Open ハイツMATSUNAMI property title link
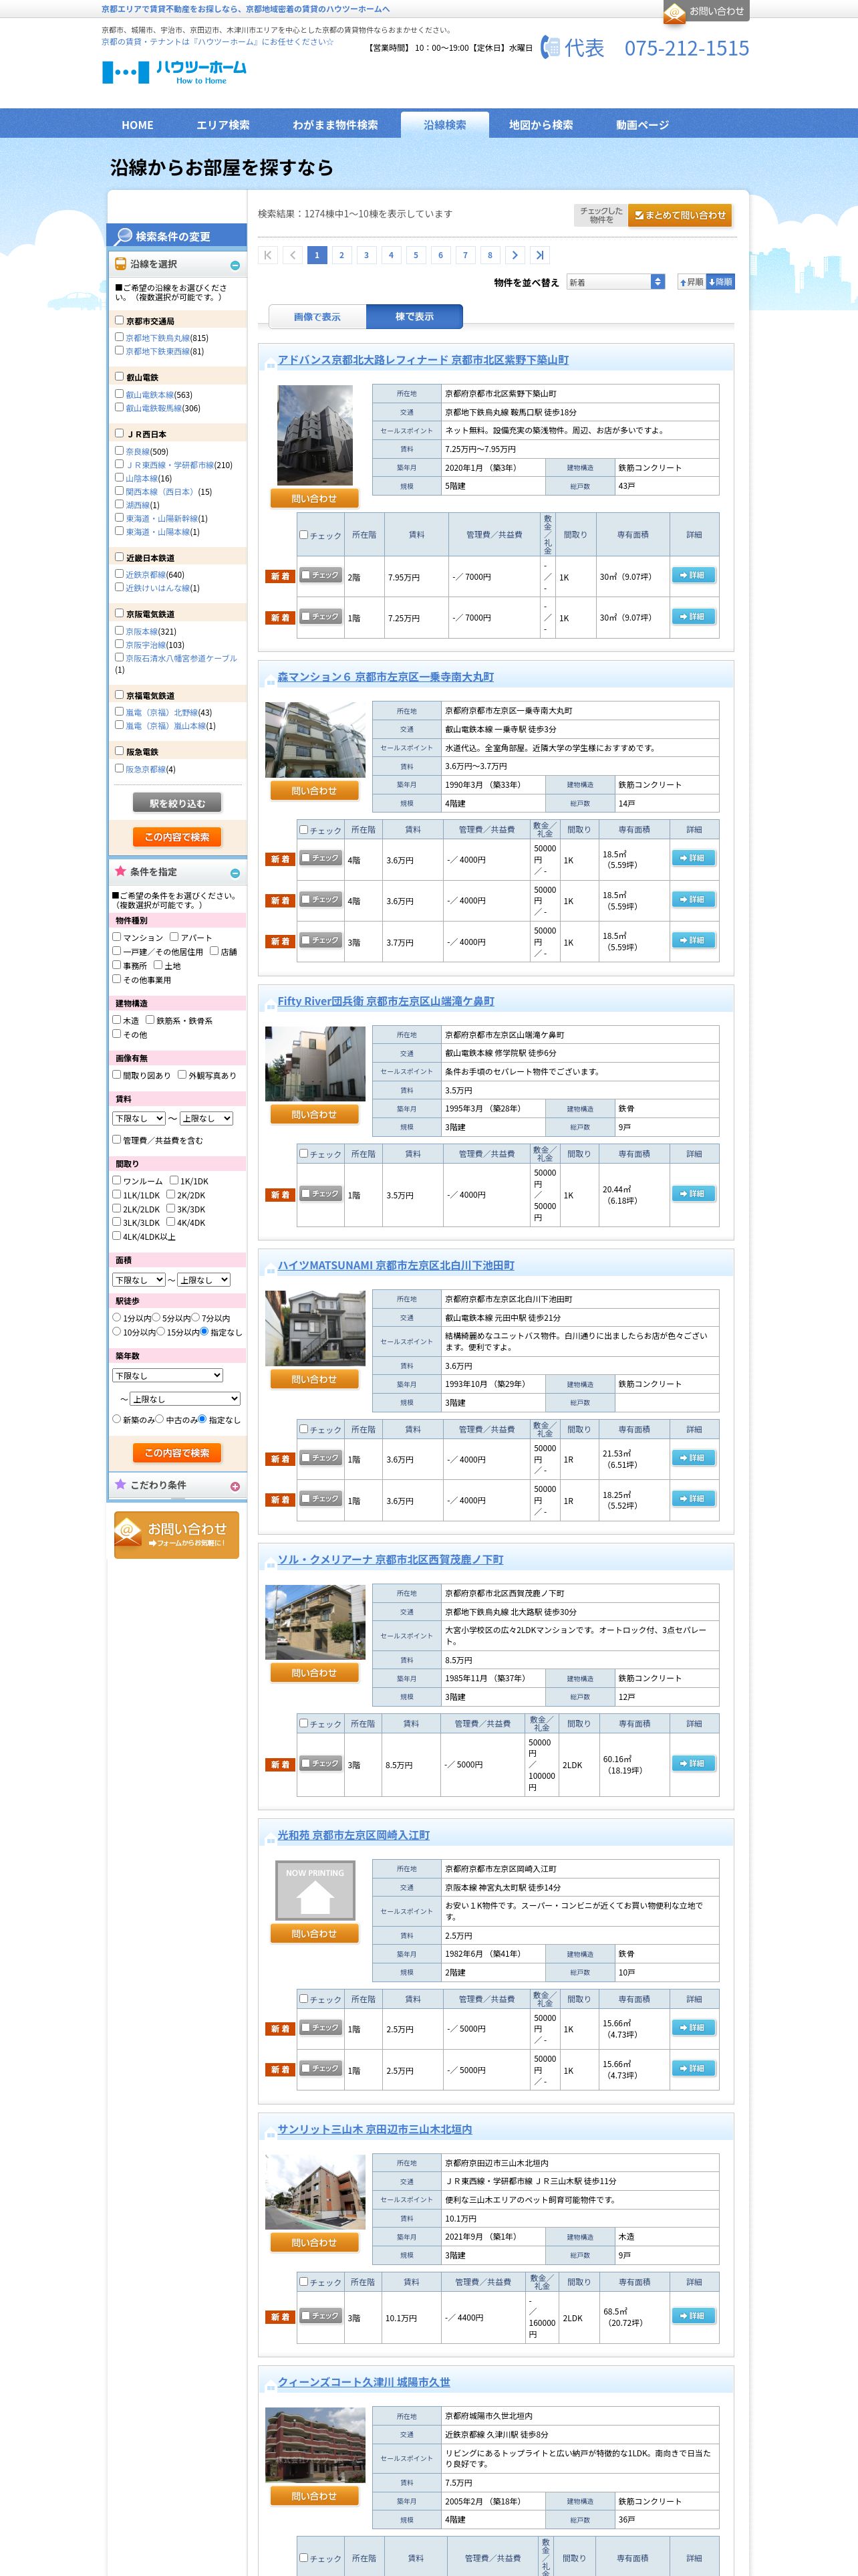The width and height of the screenshot is (858, 2576). [x=396, y=1265]
